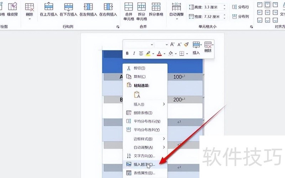The height and width of the screenshot is (178, 285).
Task: Apply yellow text highlight color
Action: [148, 53]
